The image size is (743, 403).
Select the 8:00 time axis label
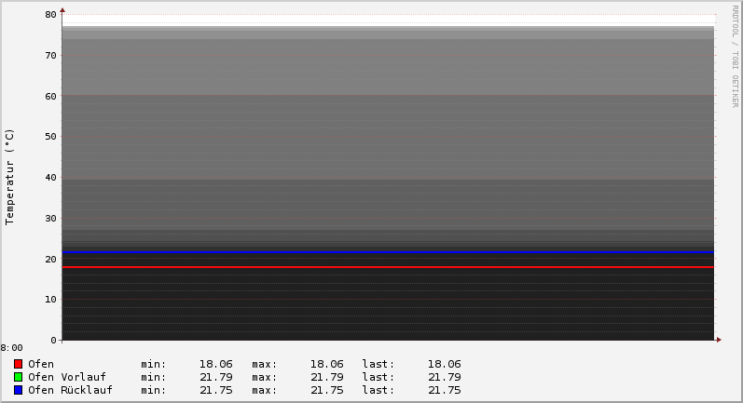pyautogui.click(x=11, y=348)
